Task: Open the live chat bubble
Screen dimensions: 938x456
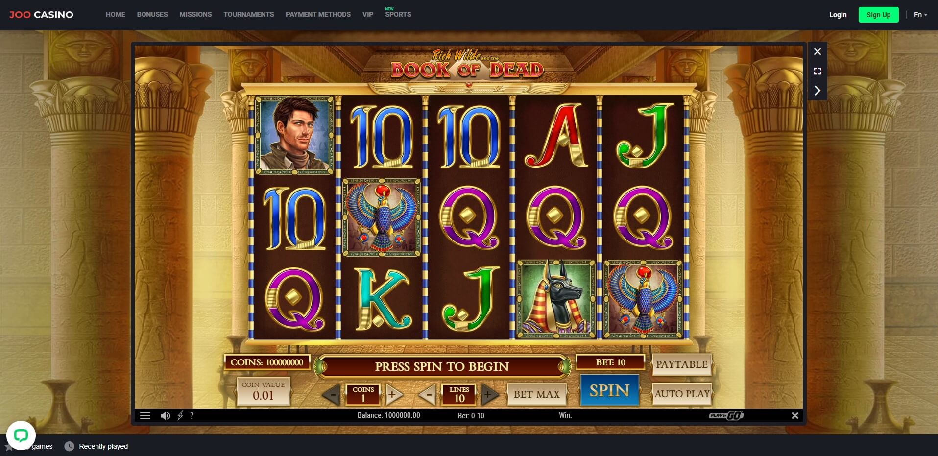Action: (x=21, y=435)
